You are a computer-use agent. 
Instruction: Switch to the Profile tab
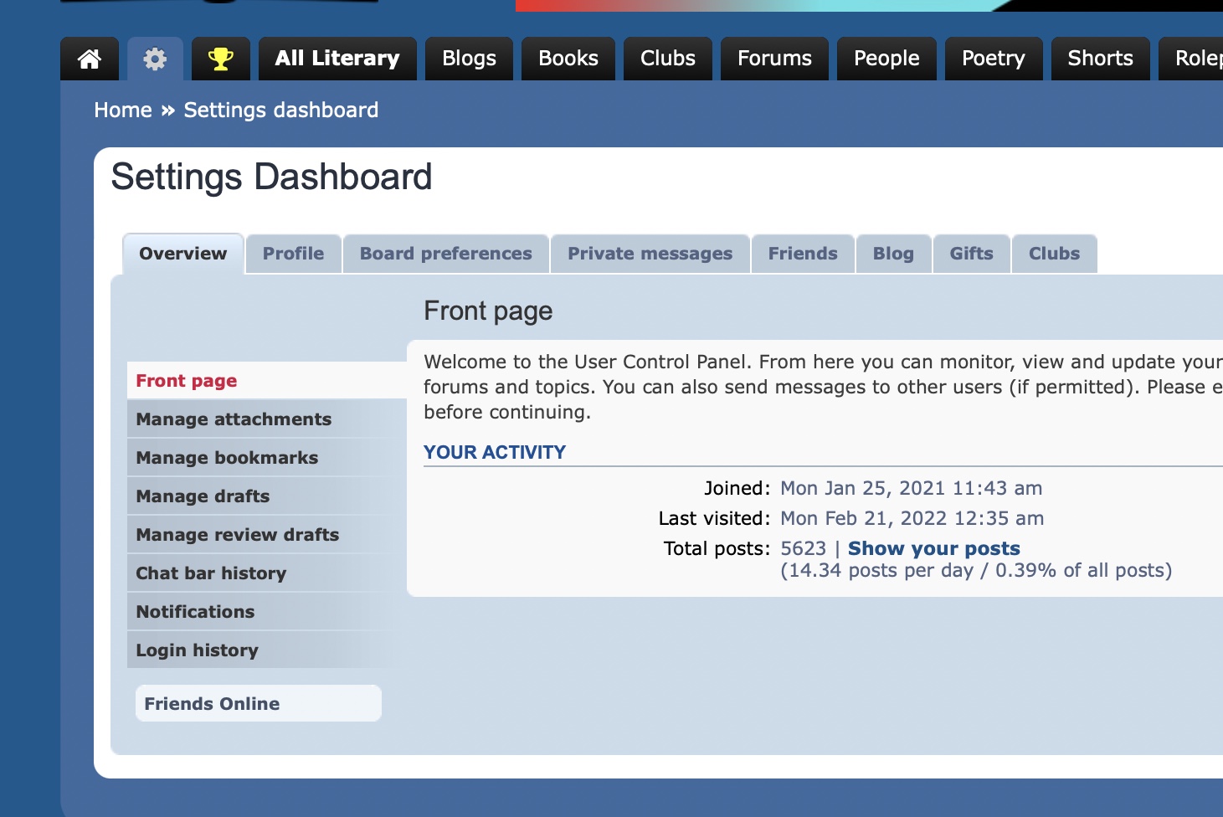pyautogui.click(x=293, y=254)
